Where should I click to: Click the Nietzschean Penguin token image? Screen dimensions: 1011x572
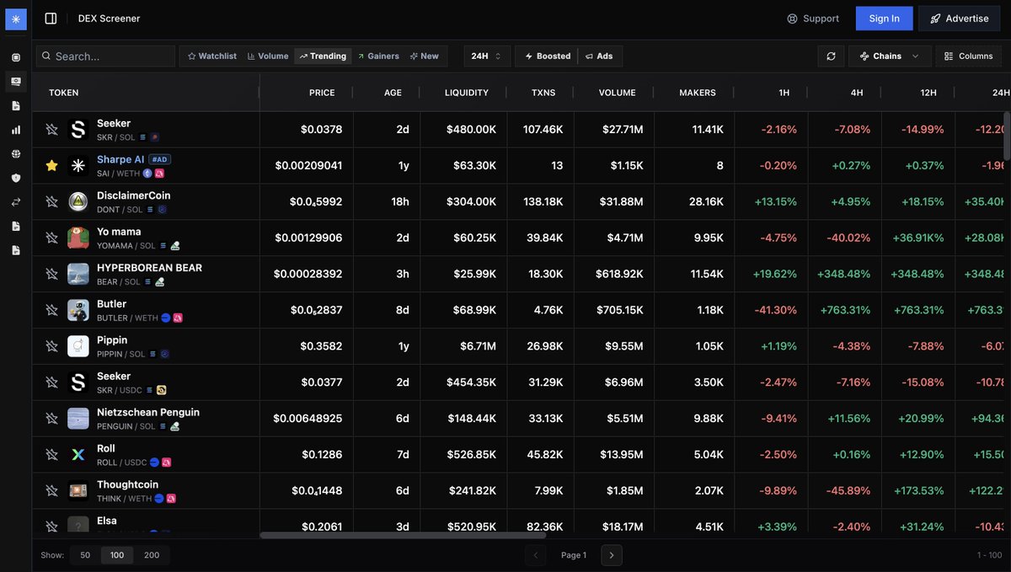pos(78,419)
